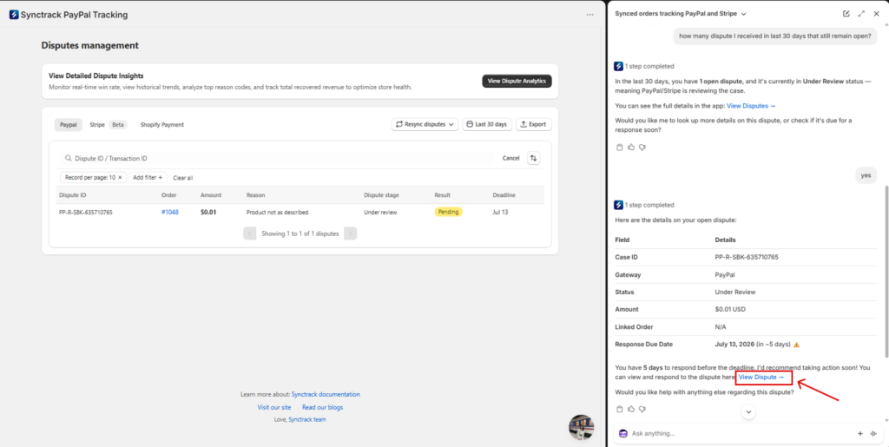Click the round avatar thumbnail at bottom right
The width and height of the screenshot is (889, 447).
582,427
